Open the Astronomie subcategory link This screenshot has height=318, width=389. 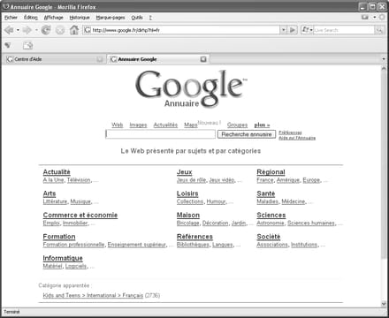tap(271, 223)
